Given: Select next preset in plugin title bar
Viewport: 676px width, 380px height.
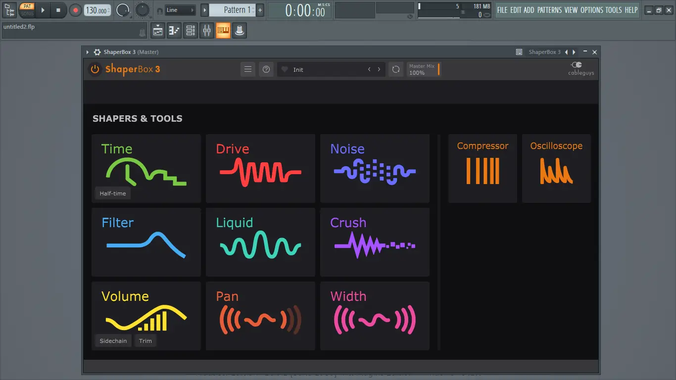Looking at the screenshot, I should coord(574,52).
